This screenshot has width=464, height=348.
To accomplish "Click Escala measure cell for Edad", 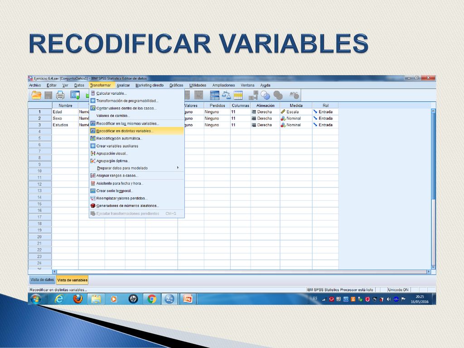I will 296,112.
